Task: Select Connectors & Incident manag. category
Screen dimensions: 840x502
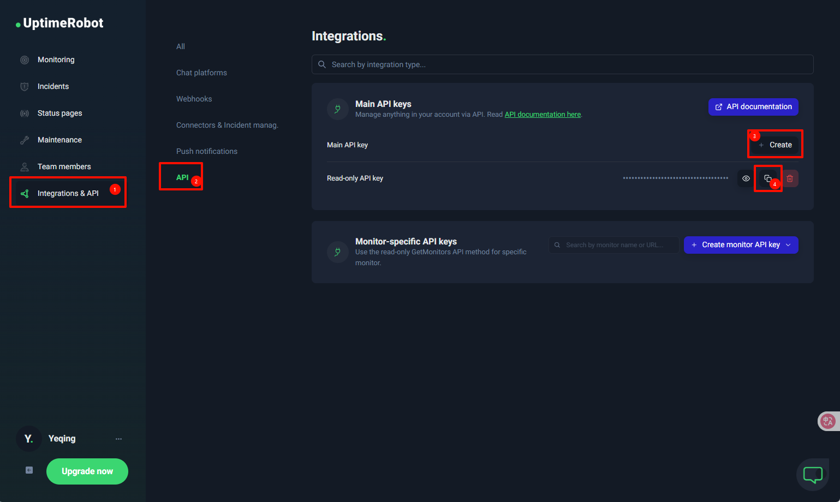Action: 227,125
